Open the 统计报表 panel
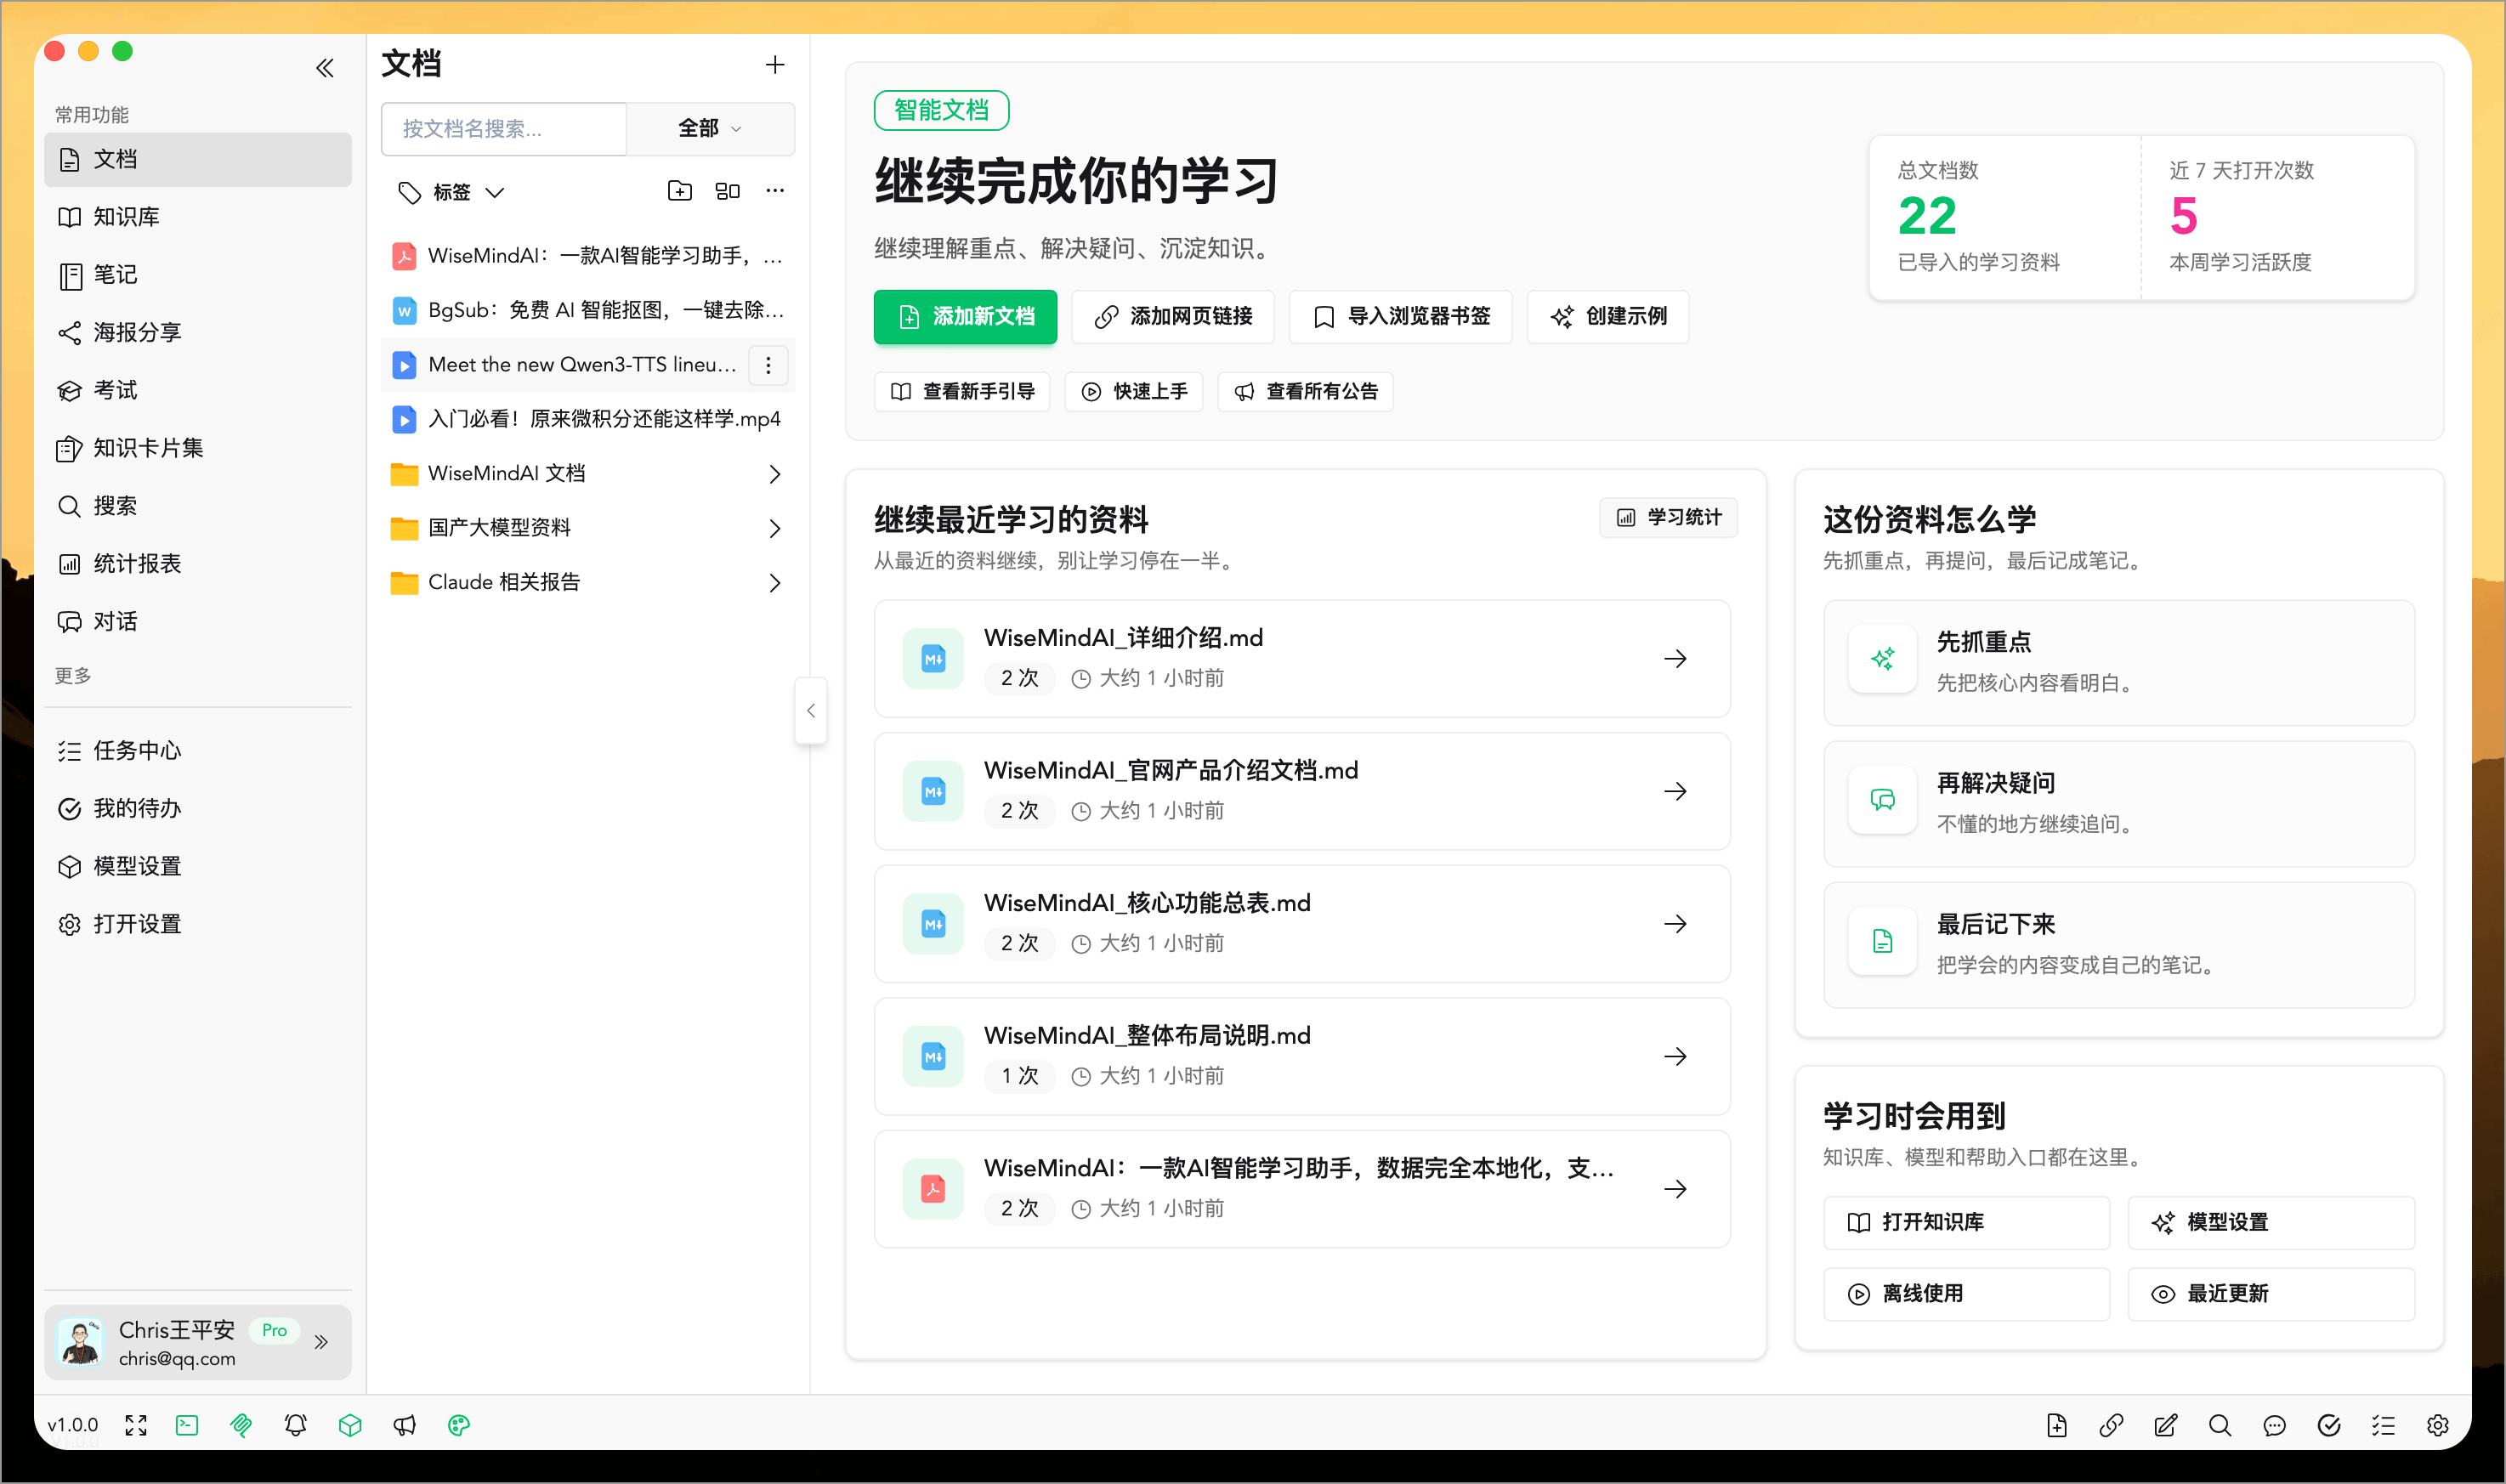This screenshot has height=1484, width=2506. 136,563
